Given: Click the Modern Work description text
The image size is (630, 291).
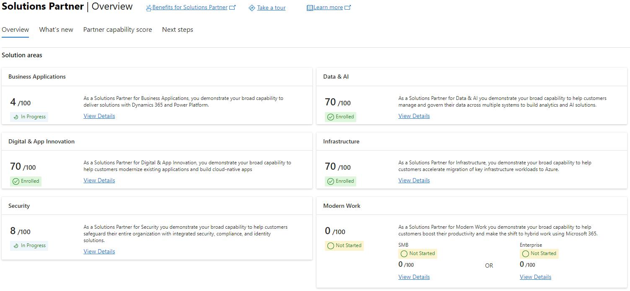Looking at the screenshot, I should [498, 230].
